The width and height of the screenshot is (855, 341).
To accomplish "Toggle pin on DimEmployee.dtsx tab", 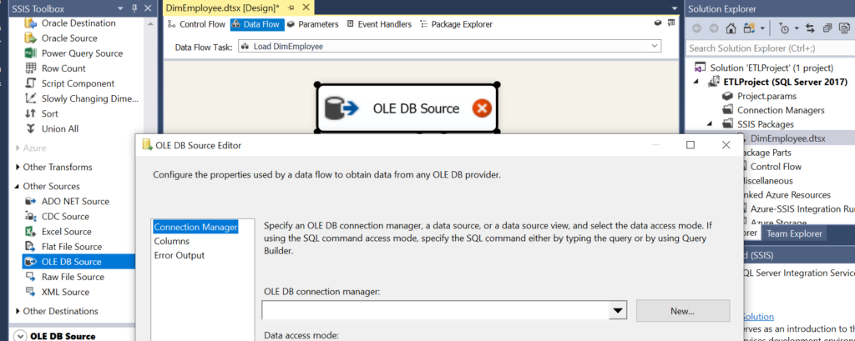I will click(291, 8).
